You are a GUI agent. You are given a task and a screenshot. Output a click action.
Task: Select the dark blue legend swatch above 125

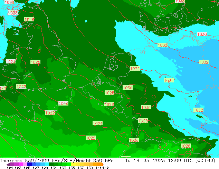click(29, 164)
